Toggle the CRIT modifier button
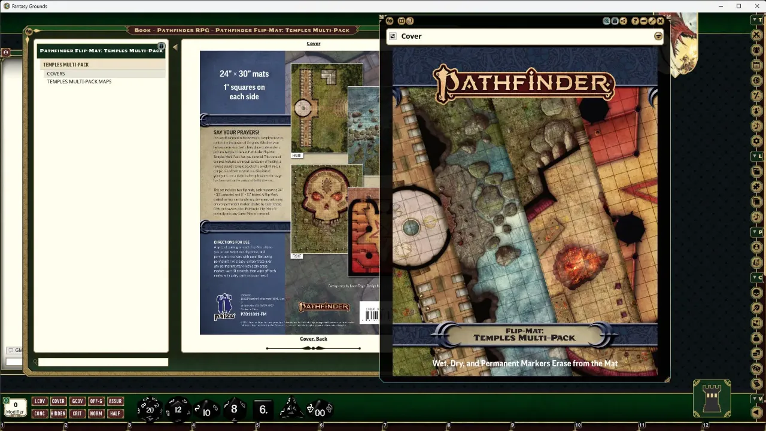766x431 pixels. pyautogui.click(x=77, y=414)
